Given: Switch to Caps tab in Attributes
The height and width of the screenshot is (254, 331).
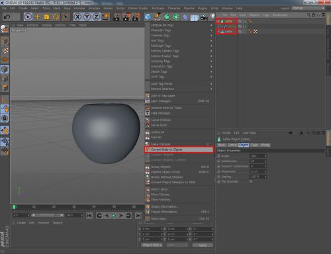Looking at the screenshot, I should (x=254, y=145).
